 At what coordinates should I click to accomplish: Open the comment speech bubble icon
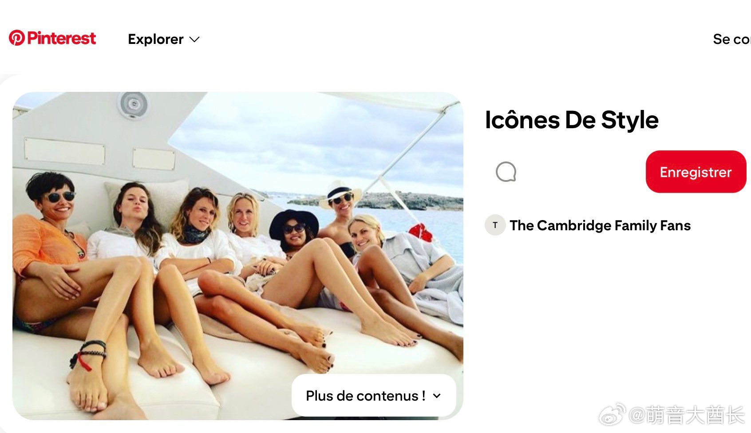coord(506,172)
